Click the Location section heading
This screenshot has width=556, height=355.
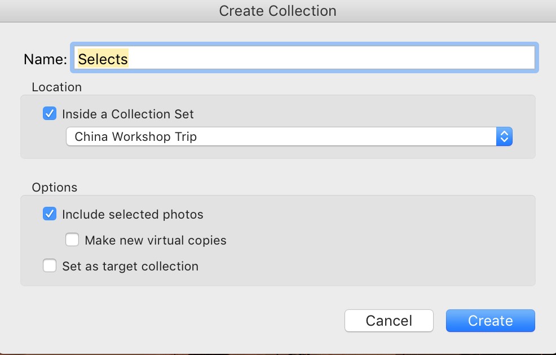[57, 87]
